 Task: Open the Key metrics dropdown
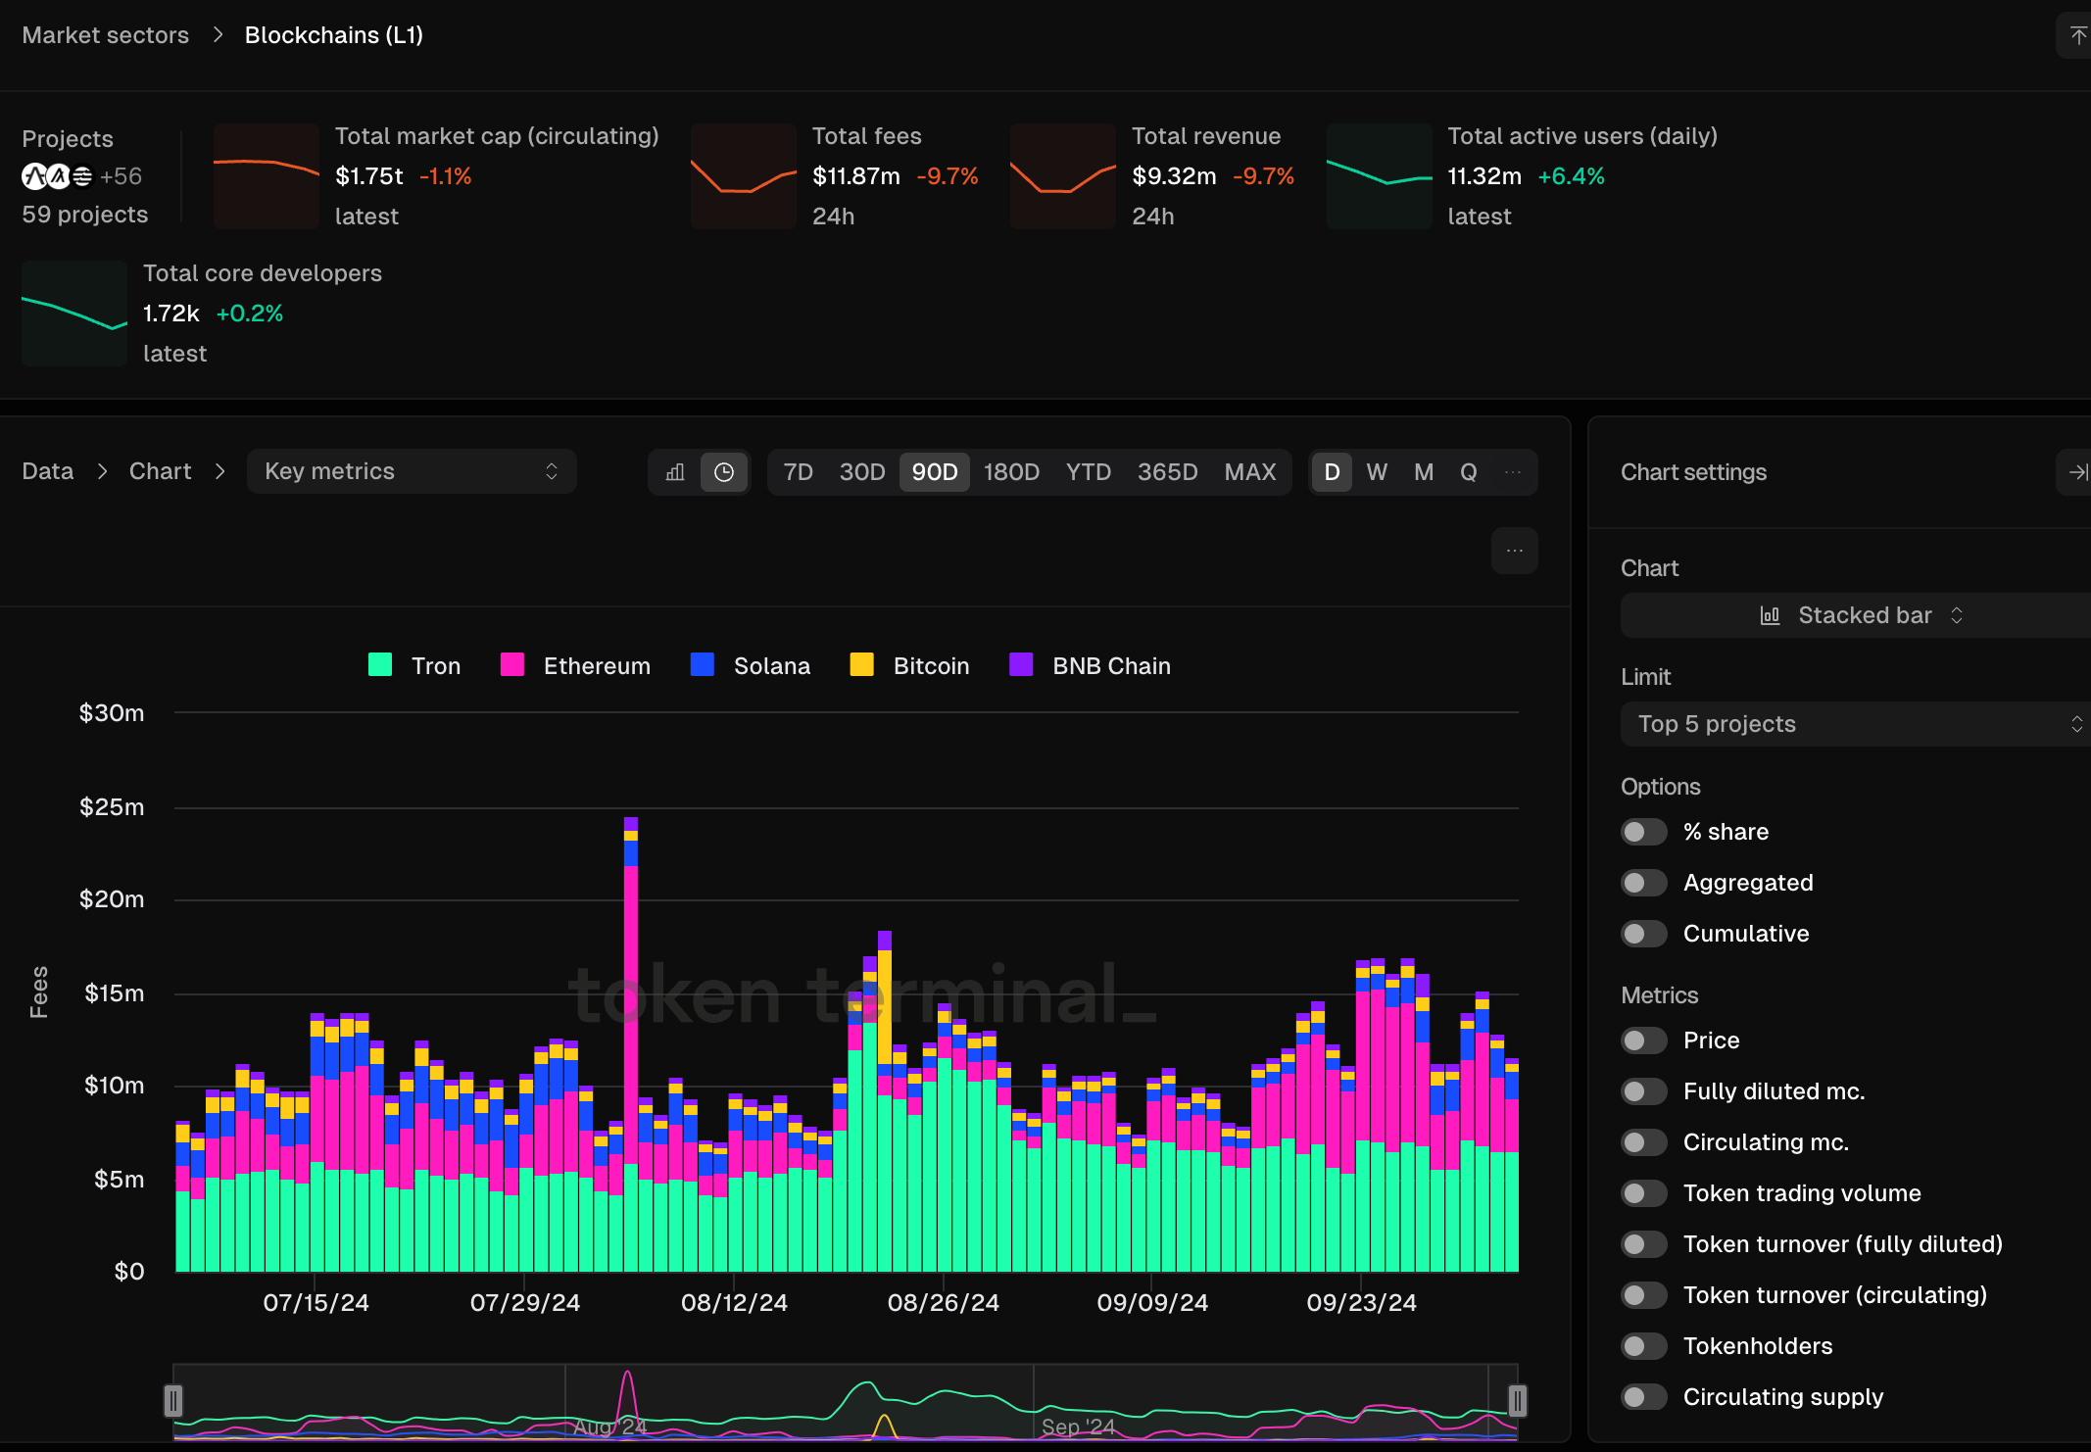[412, 472]
